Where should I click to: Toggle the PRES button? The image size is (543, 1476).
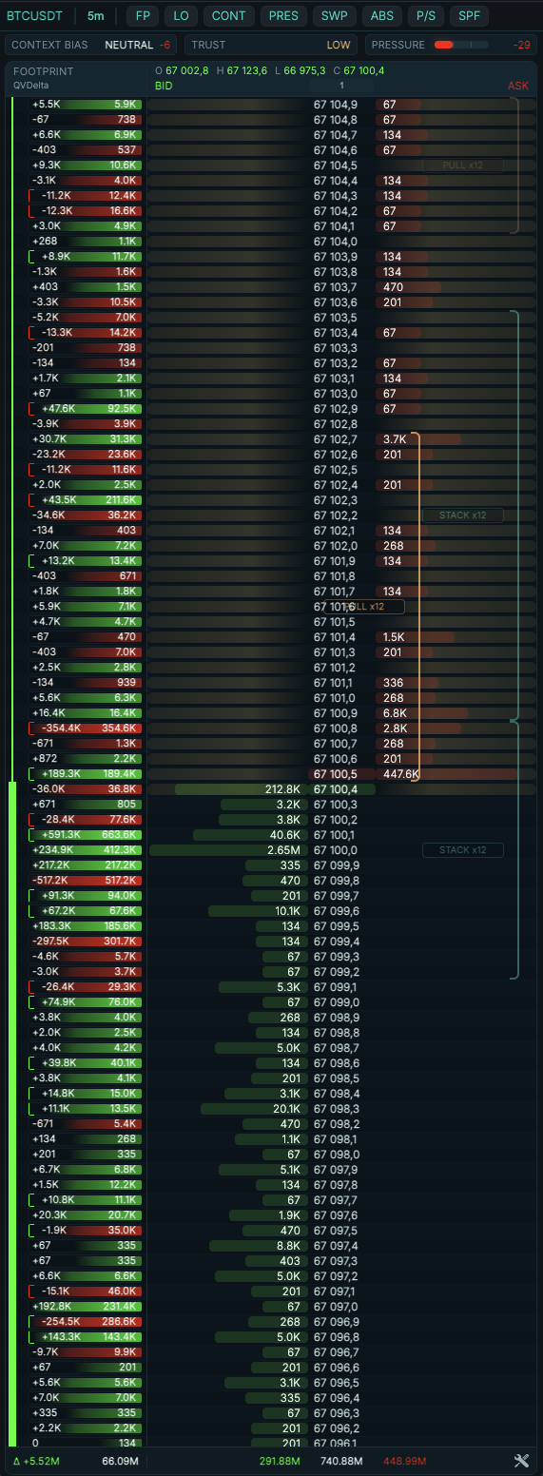283,15
